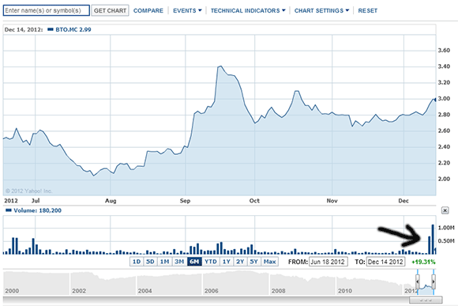Click the symbol name input field
The height and width of the screenshot is (306, 458).
47,10
